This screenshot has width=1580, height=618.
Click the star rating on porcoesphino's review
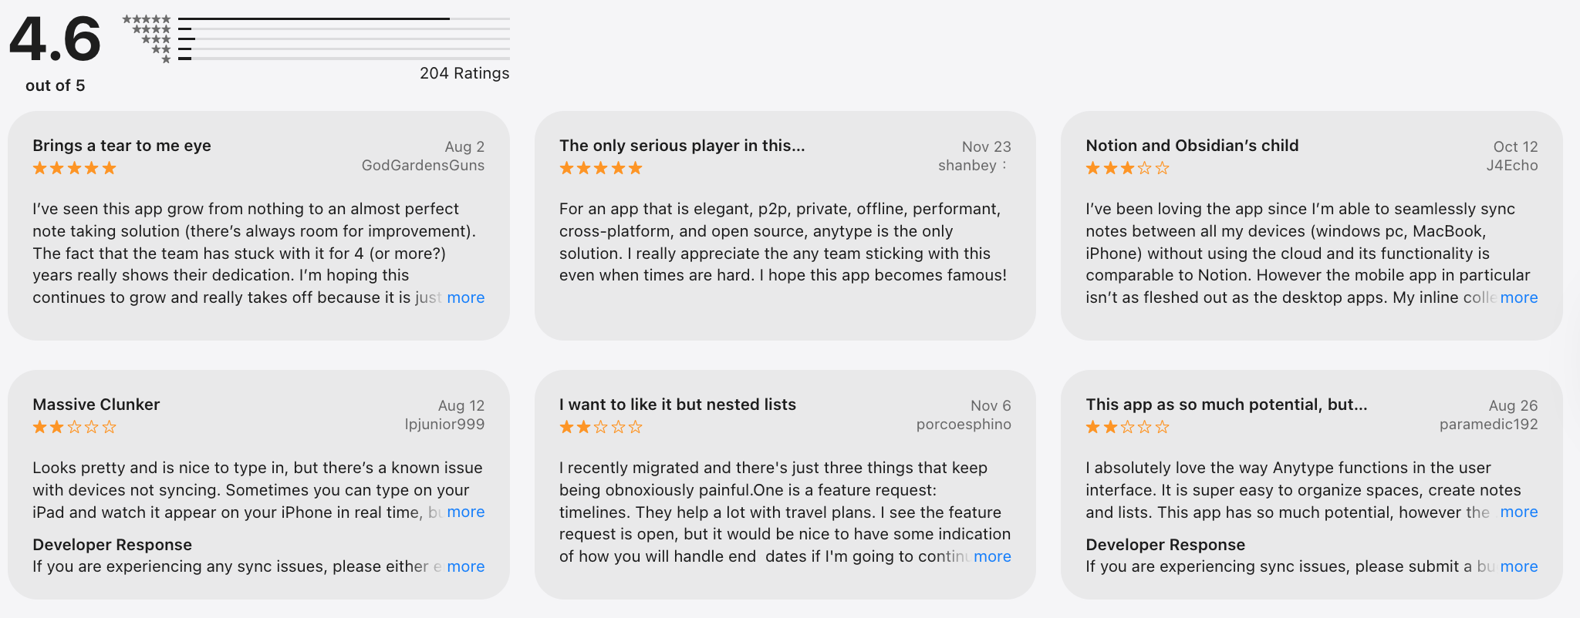coord(600,427)
